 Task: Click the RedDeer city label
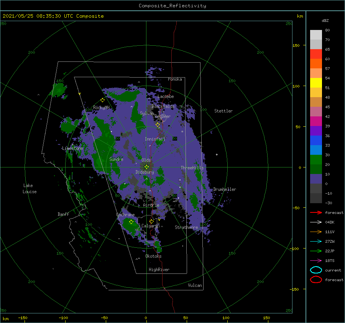tap(163, 116)
